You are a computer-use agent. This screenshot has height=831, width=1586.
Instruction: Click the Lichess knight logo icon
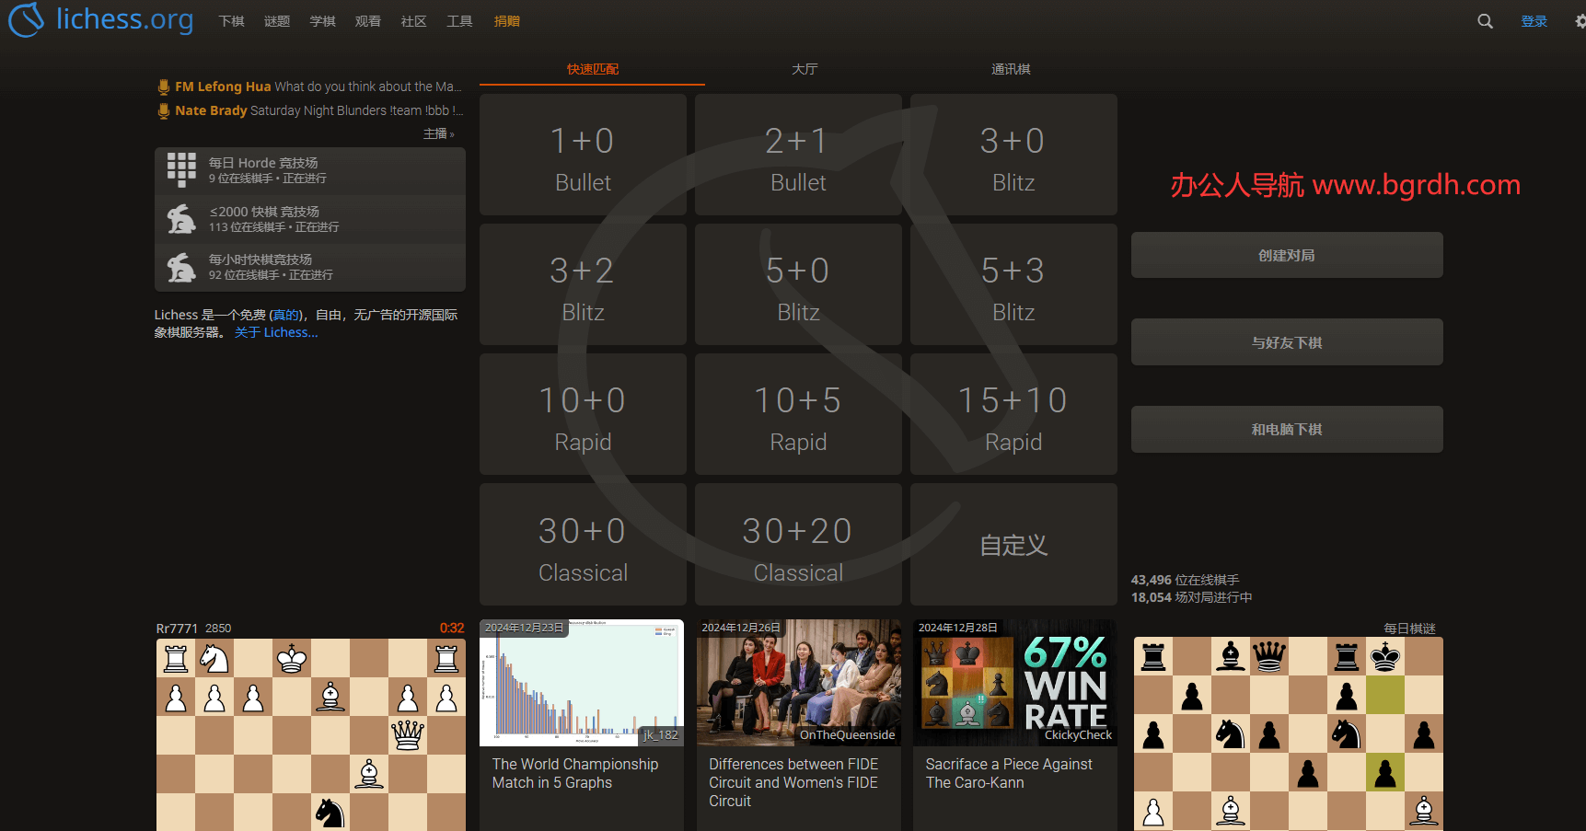(26, 19)
